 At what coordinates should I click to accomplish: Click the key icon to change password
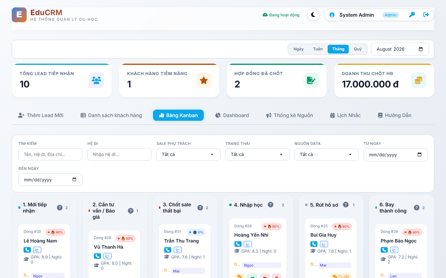tap(412, 15)
